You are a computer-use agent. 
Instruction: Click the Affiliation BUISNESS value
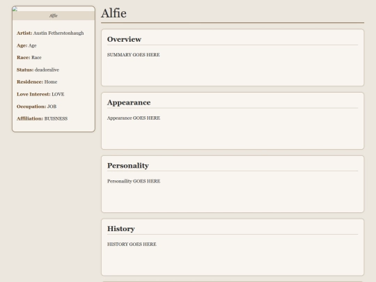[56, 118]
